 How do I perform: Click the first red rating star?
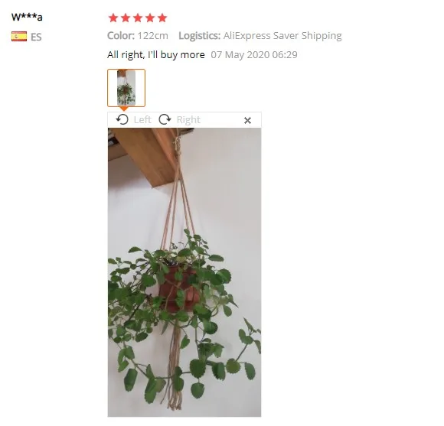click(x=113, y=18)
